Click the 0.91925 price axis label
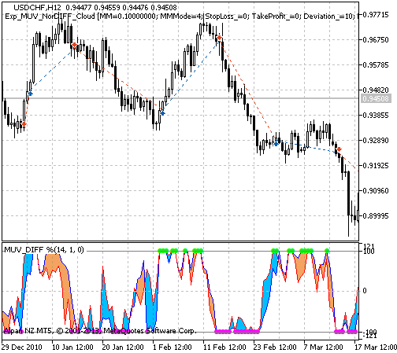Image resolution: width=397 pixels, height=353 pixels. click(376, 166)
